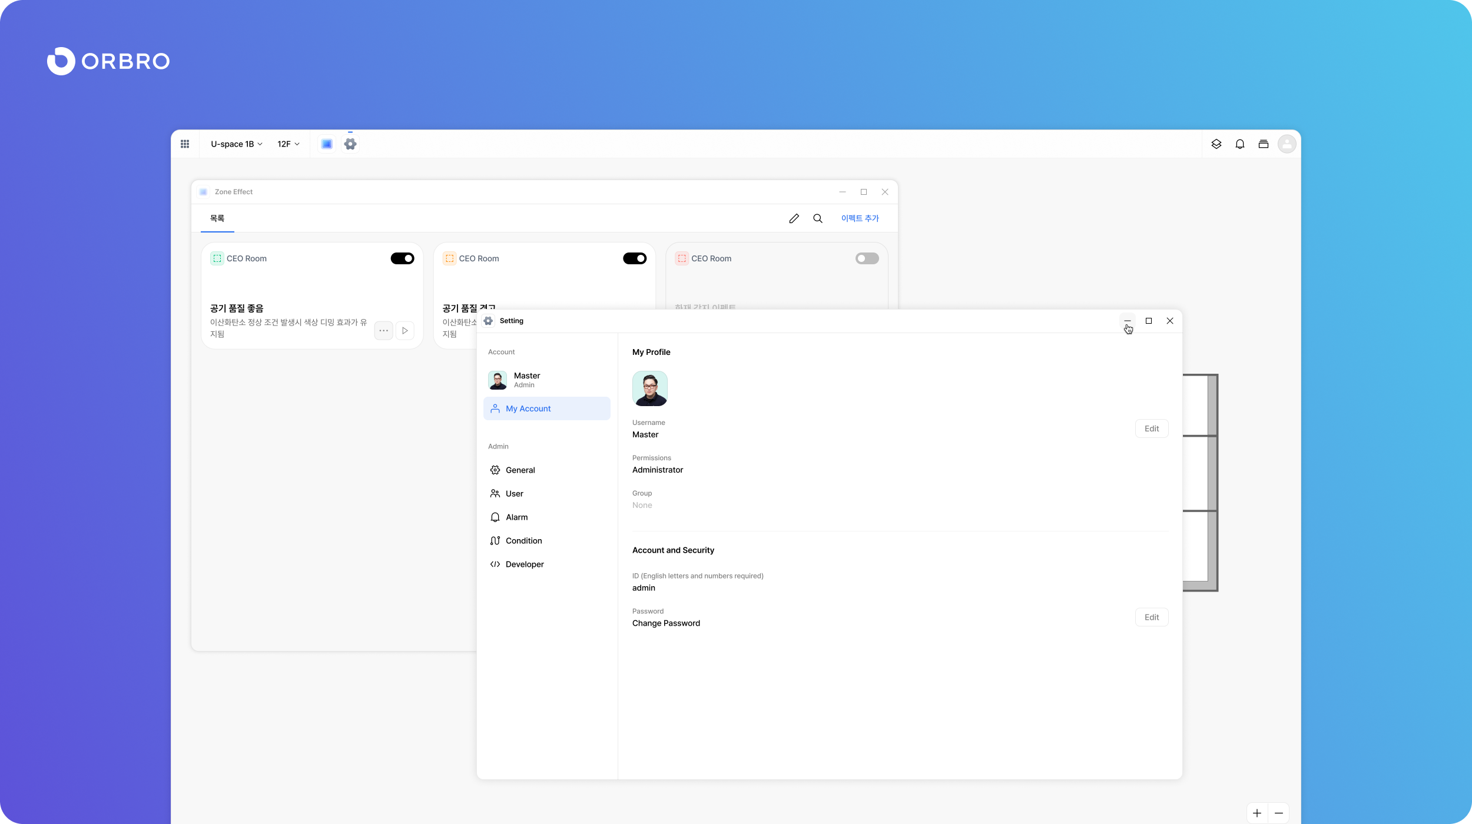This screenshot has height=824, width=1472.
Task: Enable the third CEO Room toggle
Action: coord(867,258)
